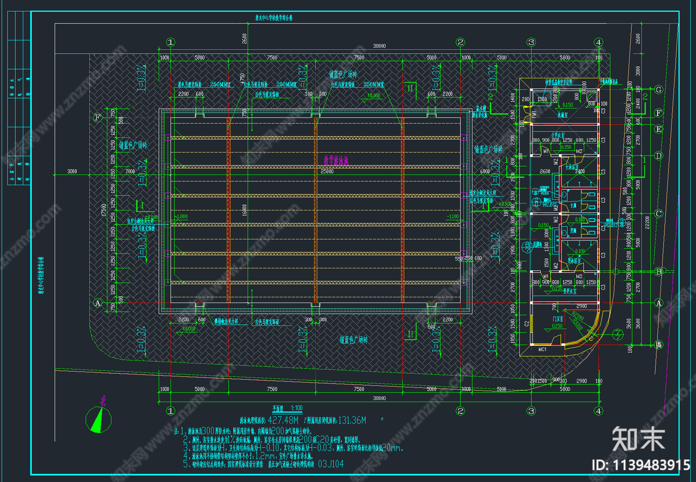696x482 pixels.
Task: Select grid bubble 1 at the top
Action: [x=171, y=42]
